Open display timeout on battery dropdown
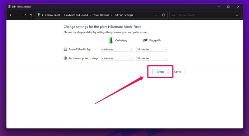The image size is (249, 136). 117,49
